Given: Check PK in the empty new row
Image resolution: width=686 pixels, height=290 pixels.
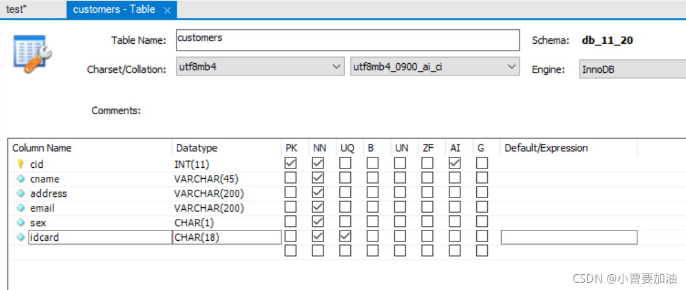Looking at the screenshot, I should [x=291, y=250].
